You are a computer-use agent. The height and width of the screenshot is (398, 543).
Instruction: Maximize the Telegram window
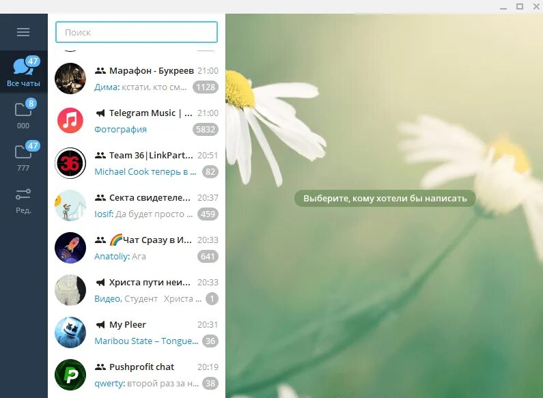(520, 6)
